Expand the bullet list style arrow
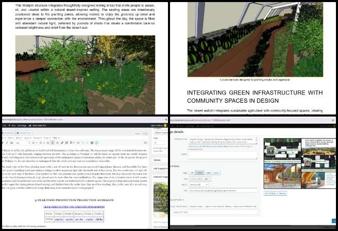 click(37, 143)
